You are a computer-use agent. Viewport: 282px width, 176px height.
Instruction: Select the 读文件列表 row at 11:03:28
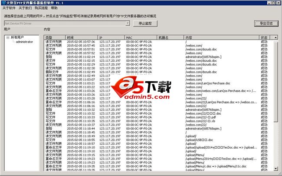[159, 98]
